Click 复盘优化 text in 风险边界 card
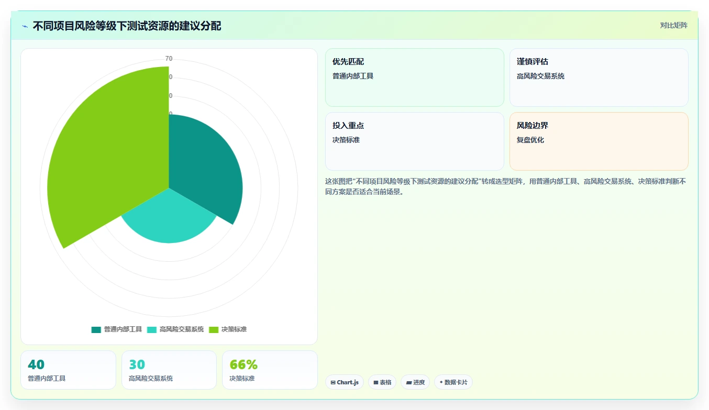 tap(530, 140)
